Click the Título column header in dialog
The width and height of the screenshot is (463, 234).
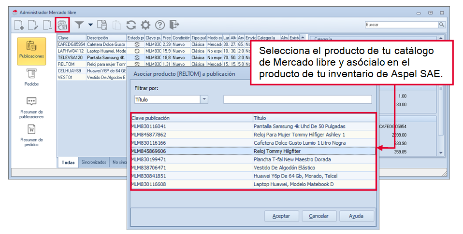(314, 118)
